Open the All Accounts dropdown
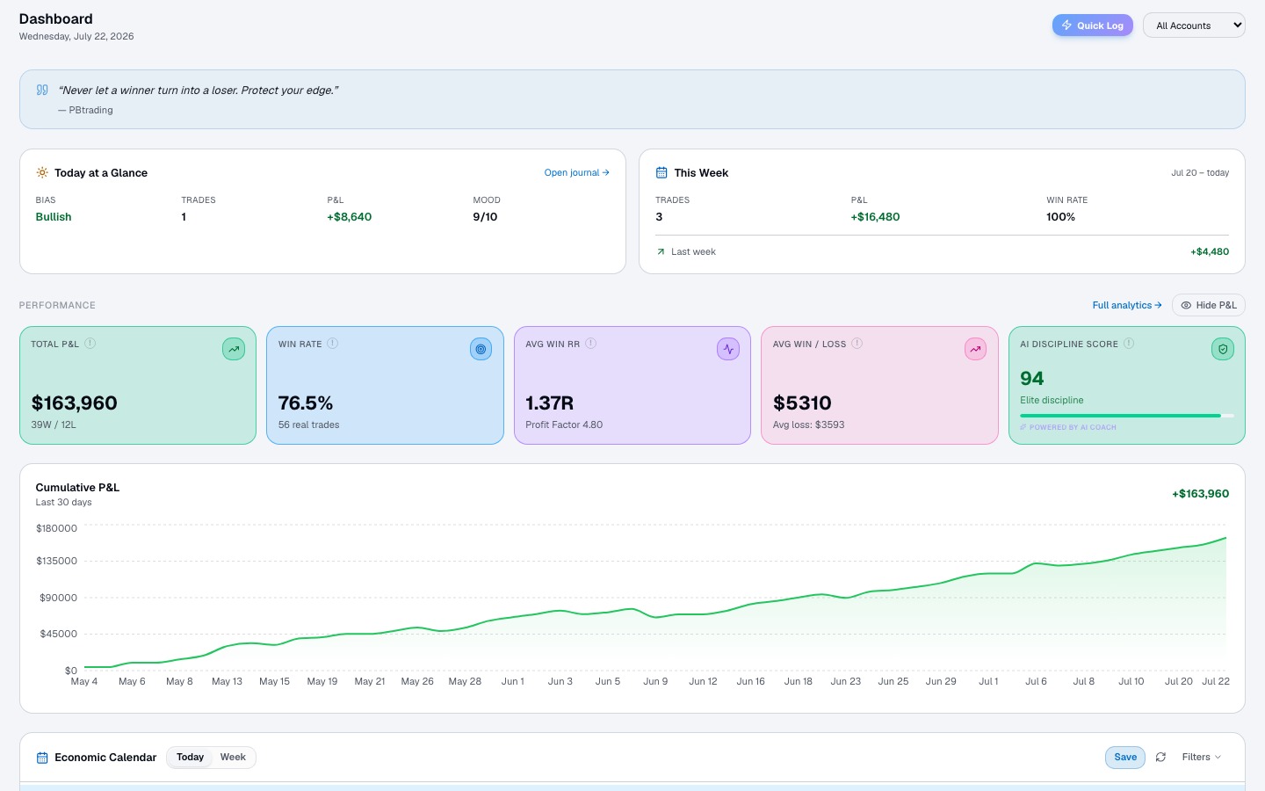 click(1194, 25)
